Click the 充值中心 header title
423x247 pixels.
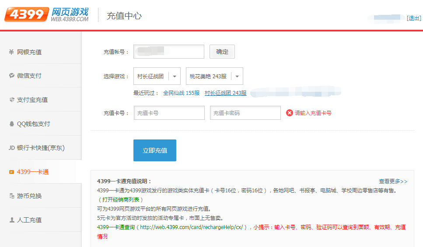[x=124, y=16]
